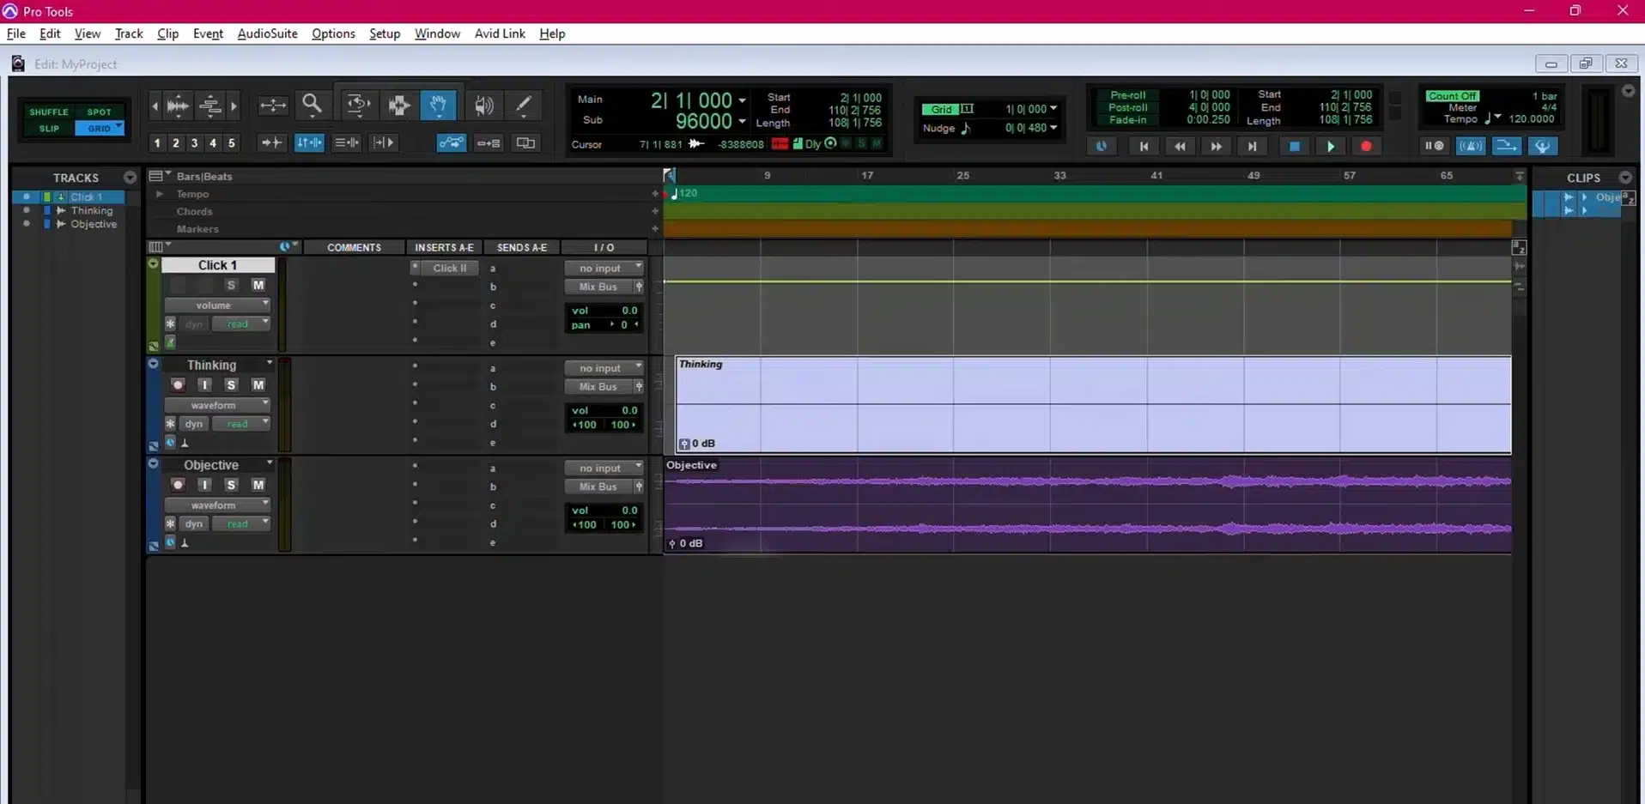Click the Stop transport button
This screenshot has width=1645, height=804.
pos(1294,147)
